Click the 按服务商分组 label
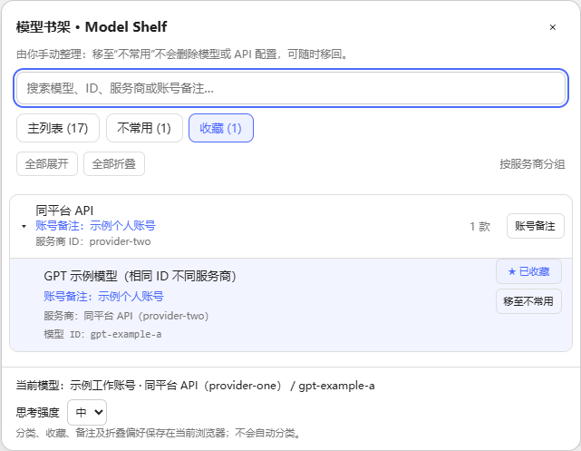 pyautogui.click(x=532, y=164)
